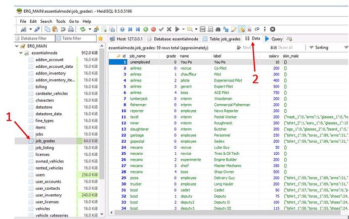Screen dimensions: 349x219
Task: Click the green Insert row icon
Action: pyautogui.click(x=146, y=29)
